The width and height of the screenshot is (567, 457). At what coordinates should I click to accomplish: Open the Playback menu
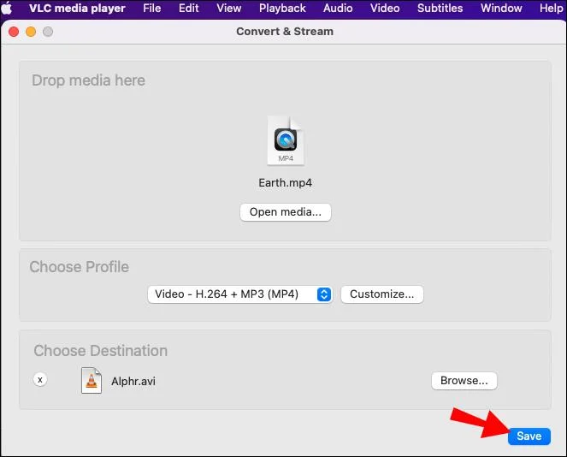[282, 8]
